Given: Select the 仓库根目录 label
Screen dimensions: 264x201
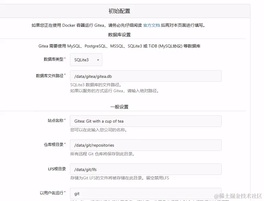Looking at the screenshot, I should coord(53,145).
